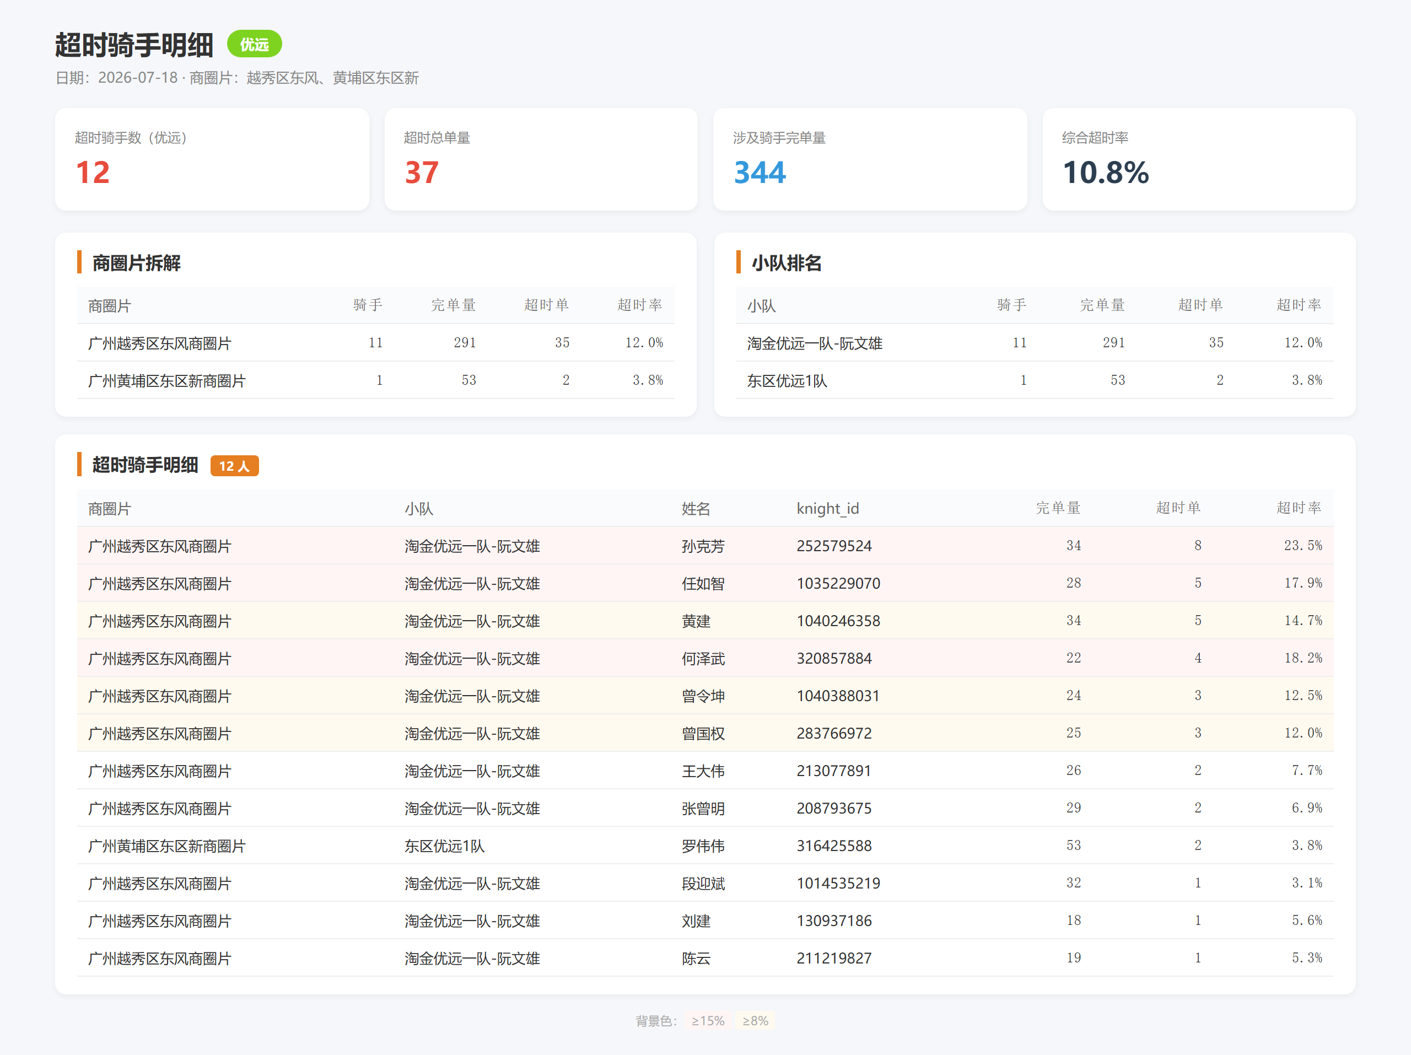Click the rider name 张曾明

point(703,809)
